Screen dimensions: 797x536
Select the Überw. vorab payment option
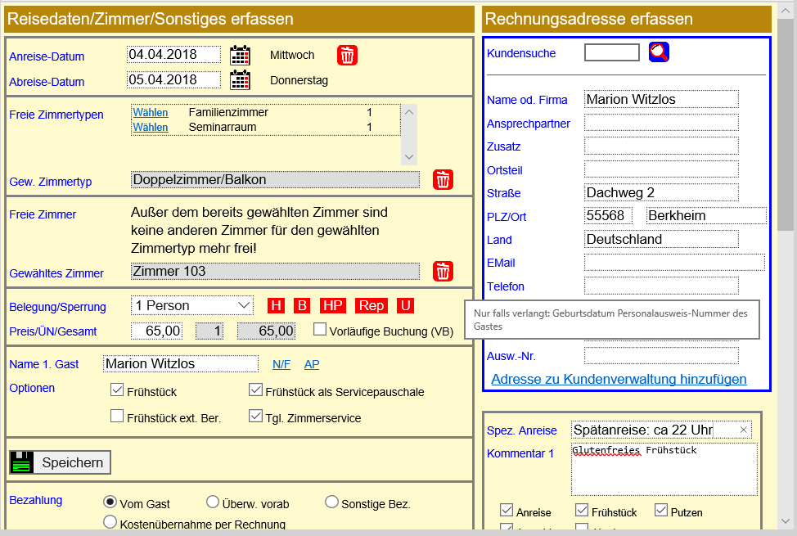213,502
